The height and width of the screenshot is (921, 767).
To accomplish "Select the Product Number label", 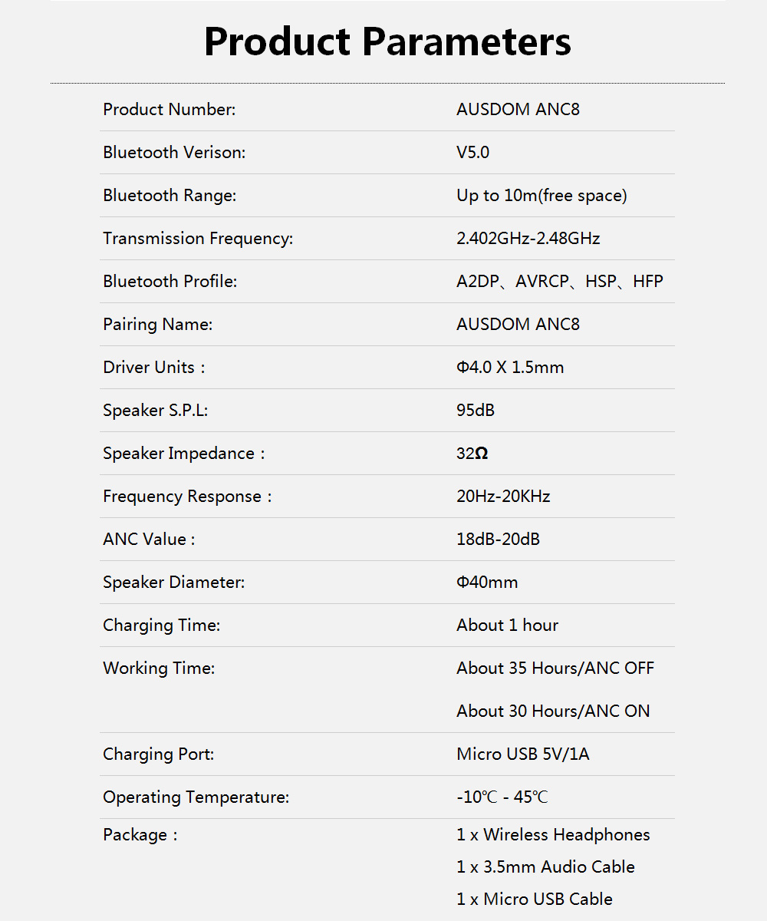I will [169, 110].
